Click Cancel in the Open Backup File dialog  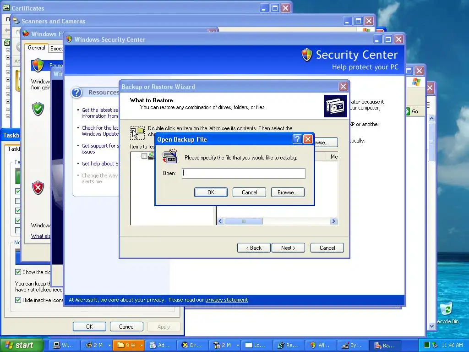pos(249,192)
